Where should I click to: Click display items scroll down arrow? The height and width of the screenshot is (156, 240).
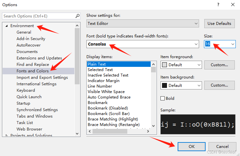click(154, 126)
